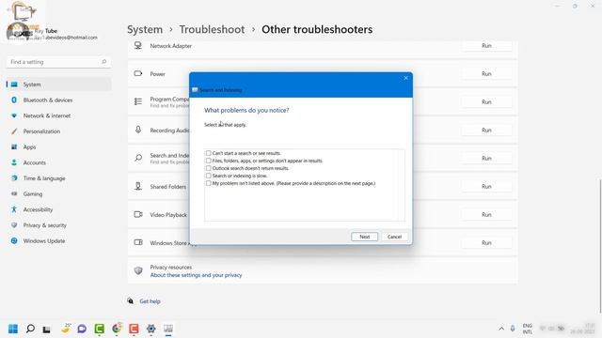Run the Shared Folders troubleshooter
Viewport: 602px width, 338px height.
[x=486, y=187]
